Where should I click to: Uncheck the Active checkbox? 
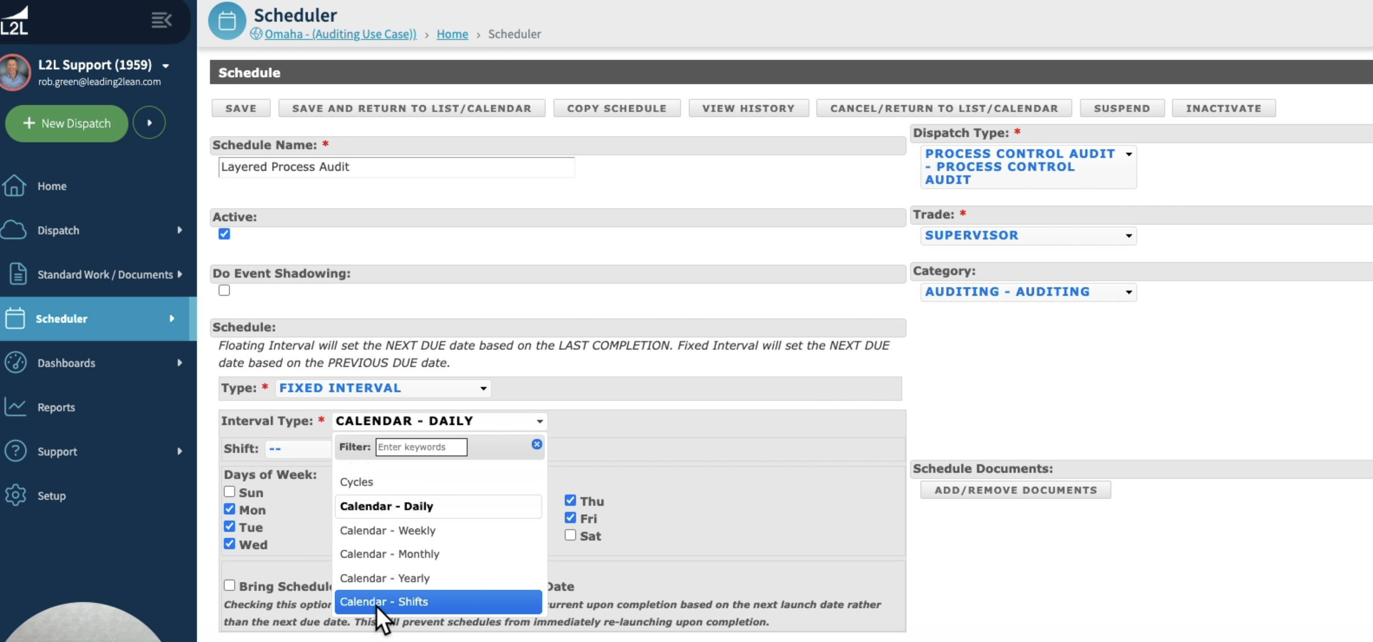pos(224,234)
